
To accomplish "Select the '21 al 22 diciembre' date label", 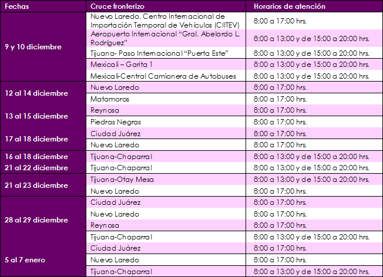I will 36,168.
